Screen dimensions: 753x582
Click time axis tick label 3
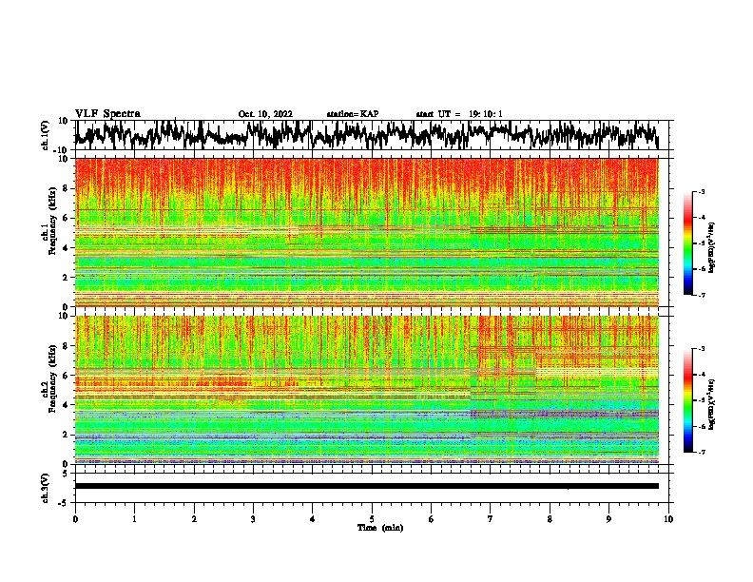[253, 519]
